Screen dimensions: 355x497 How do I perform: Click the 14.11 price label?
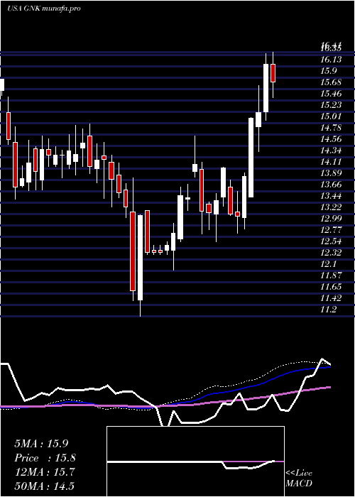tap(331, 162)
